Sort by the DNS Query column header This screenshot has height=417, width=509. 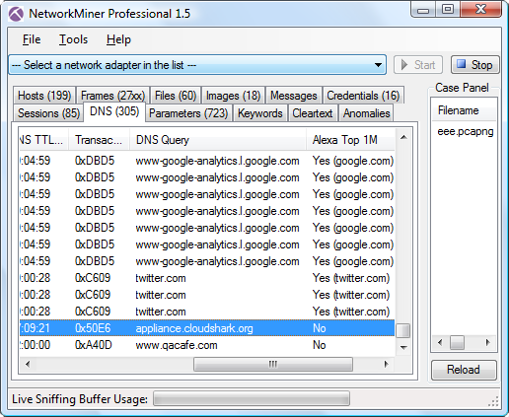point(218,140)
